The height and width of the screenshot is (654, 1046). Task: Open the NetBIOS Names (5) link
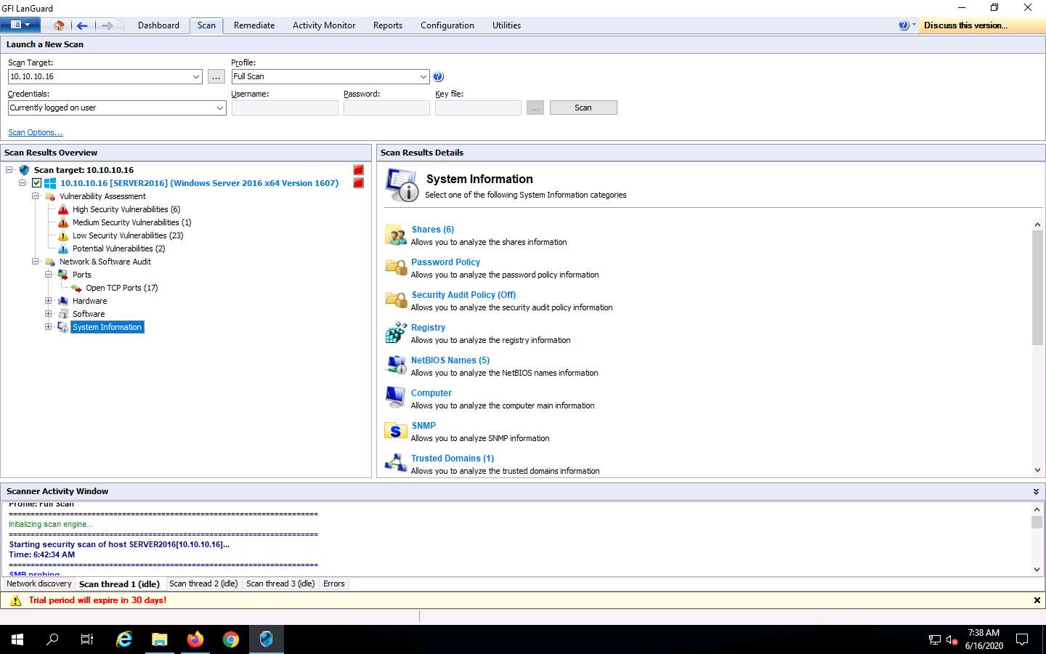tap(450, 360)
